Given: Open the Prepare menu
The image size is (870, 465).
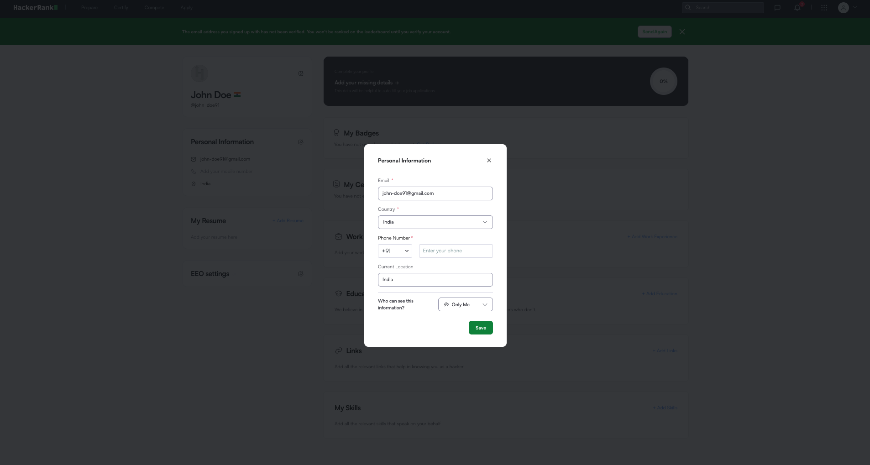Looking at the screenshot, I should [89, 8].
